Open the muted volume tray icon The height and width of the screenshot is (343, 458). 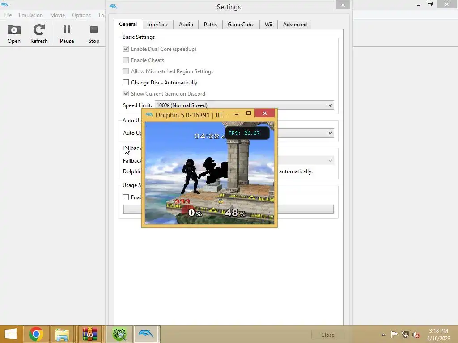pyautogui.click(x=416, y=335)
